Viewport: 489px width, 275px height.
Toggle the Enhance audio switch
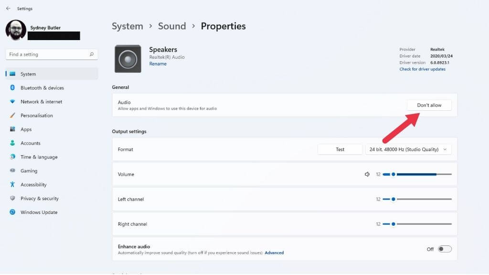[445, 249]
